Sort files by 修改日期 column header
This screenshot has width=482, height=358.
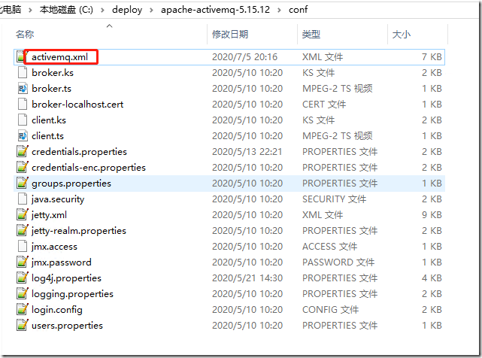[230, 34]
